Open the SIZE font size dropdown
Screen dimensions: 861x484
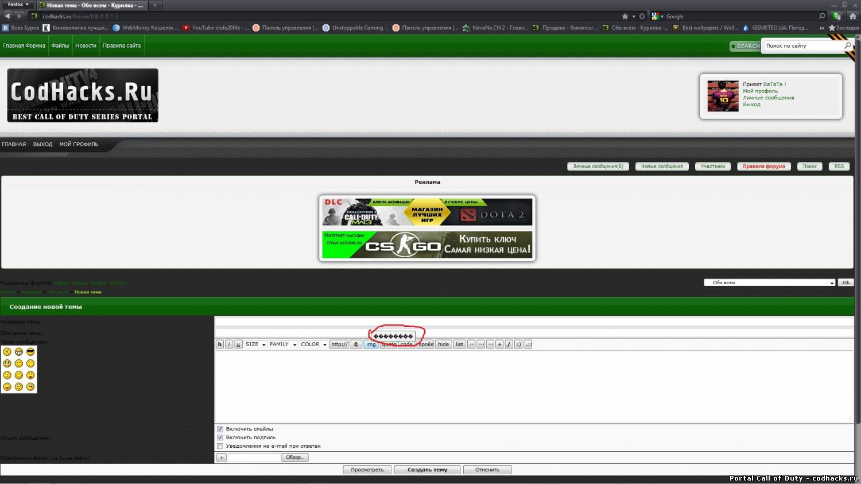255,344
